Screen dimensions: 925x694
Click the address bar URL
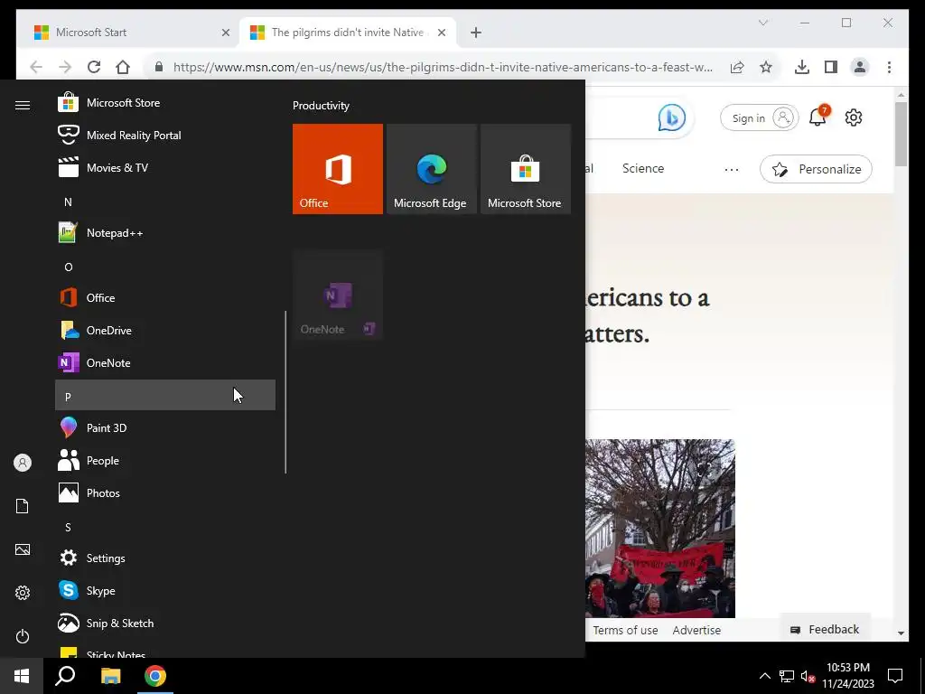pos(443,67)
